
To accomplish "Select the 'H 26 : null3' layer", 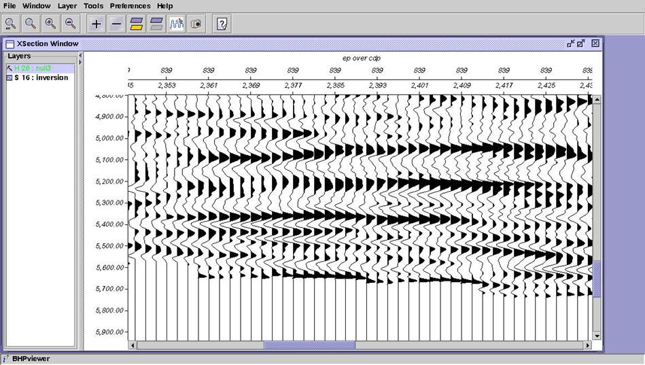I will (40, 68).
